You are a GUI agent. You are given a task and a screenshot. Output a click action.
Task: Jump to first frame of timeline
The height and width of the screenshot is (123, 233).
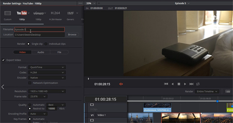(166, 84)
